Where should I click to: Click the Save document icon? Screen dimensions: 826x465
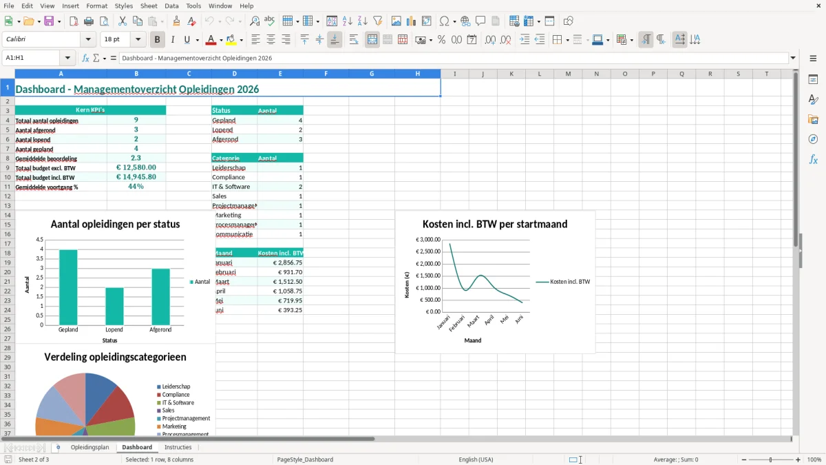[x=49, y=21]
